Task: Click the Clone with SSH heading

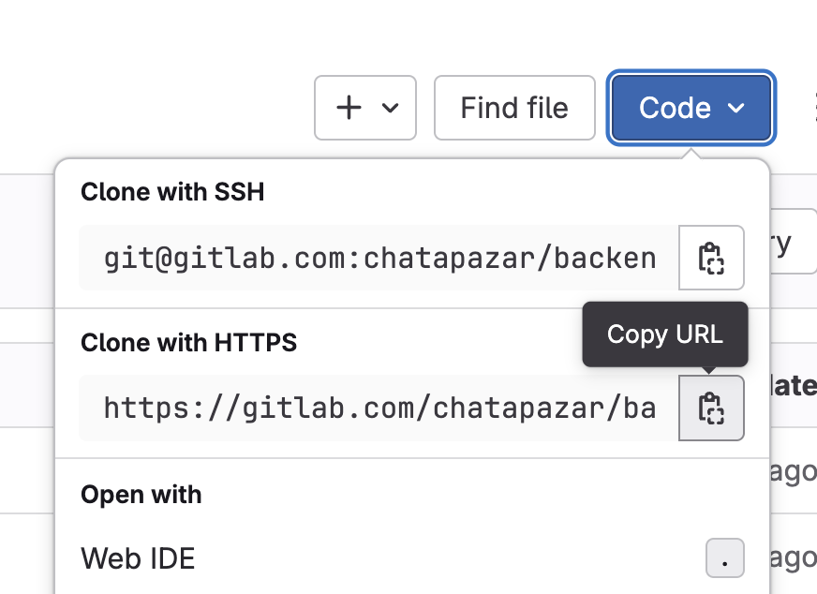Action: click(x=172, y=192)
